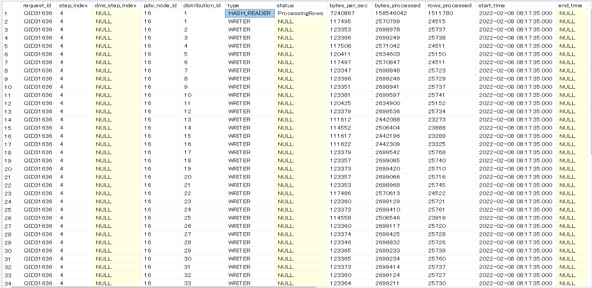Select the bytes_per_sec cell 114558
This screenshot has width=592, height=288.
pyautogui.click(x=349, y=218)
